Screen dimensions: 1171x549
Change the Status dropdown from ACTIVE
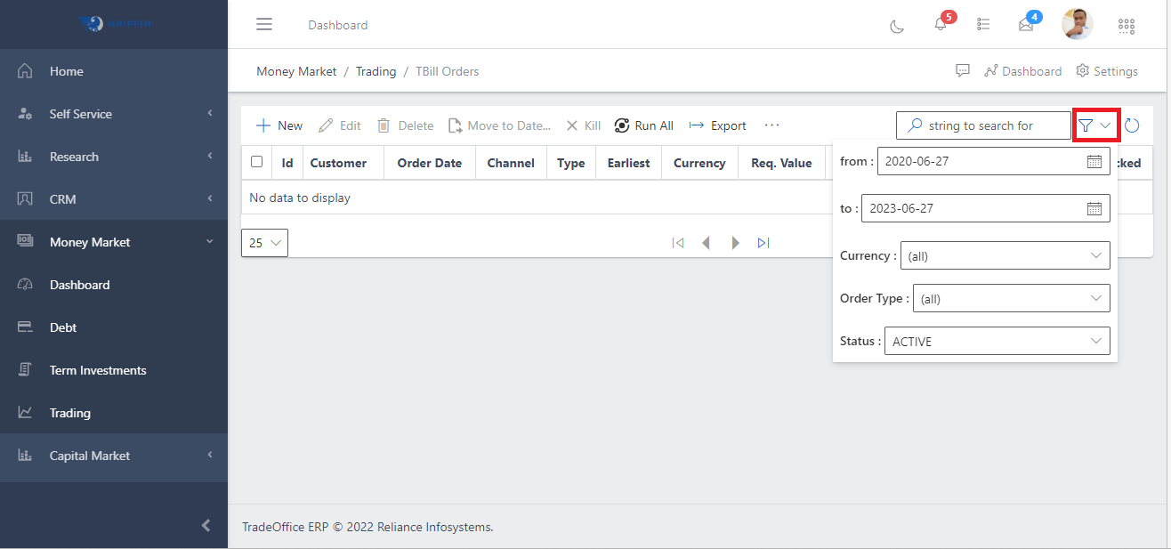coord(997,342)
